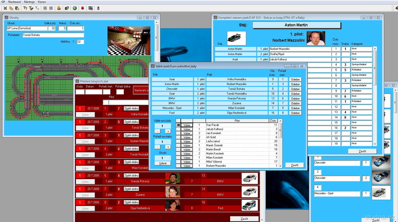Click the slot track layout map
The height and width of the screenshot is (222, 398).
(x=76, y=88)
